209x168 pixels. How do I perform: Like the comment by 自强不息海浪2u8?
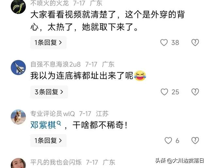click(x=164, y=92)
